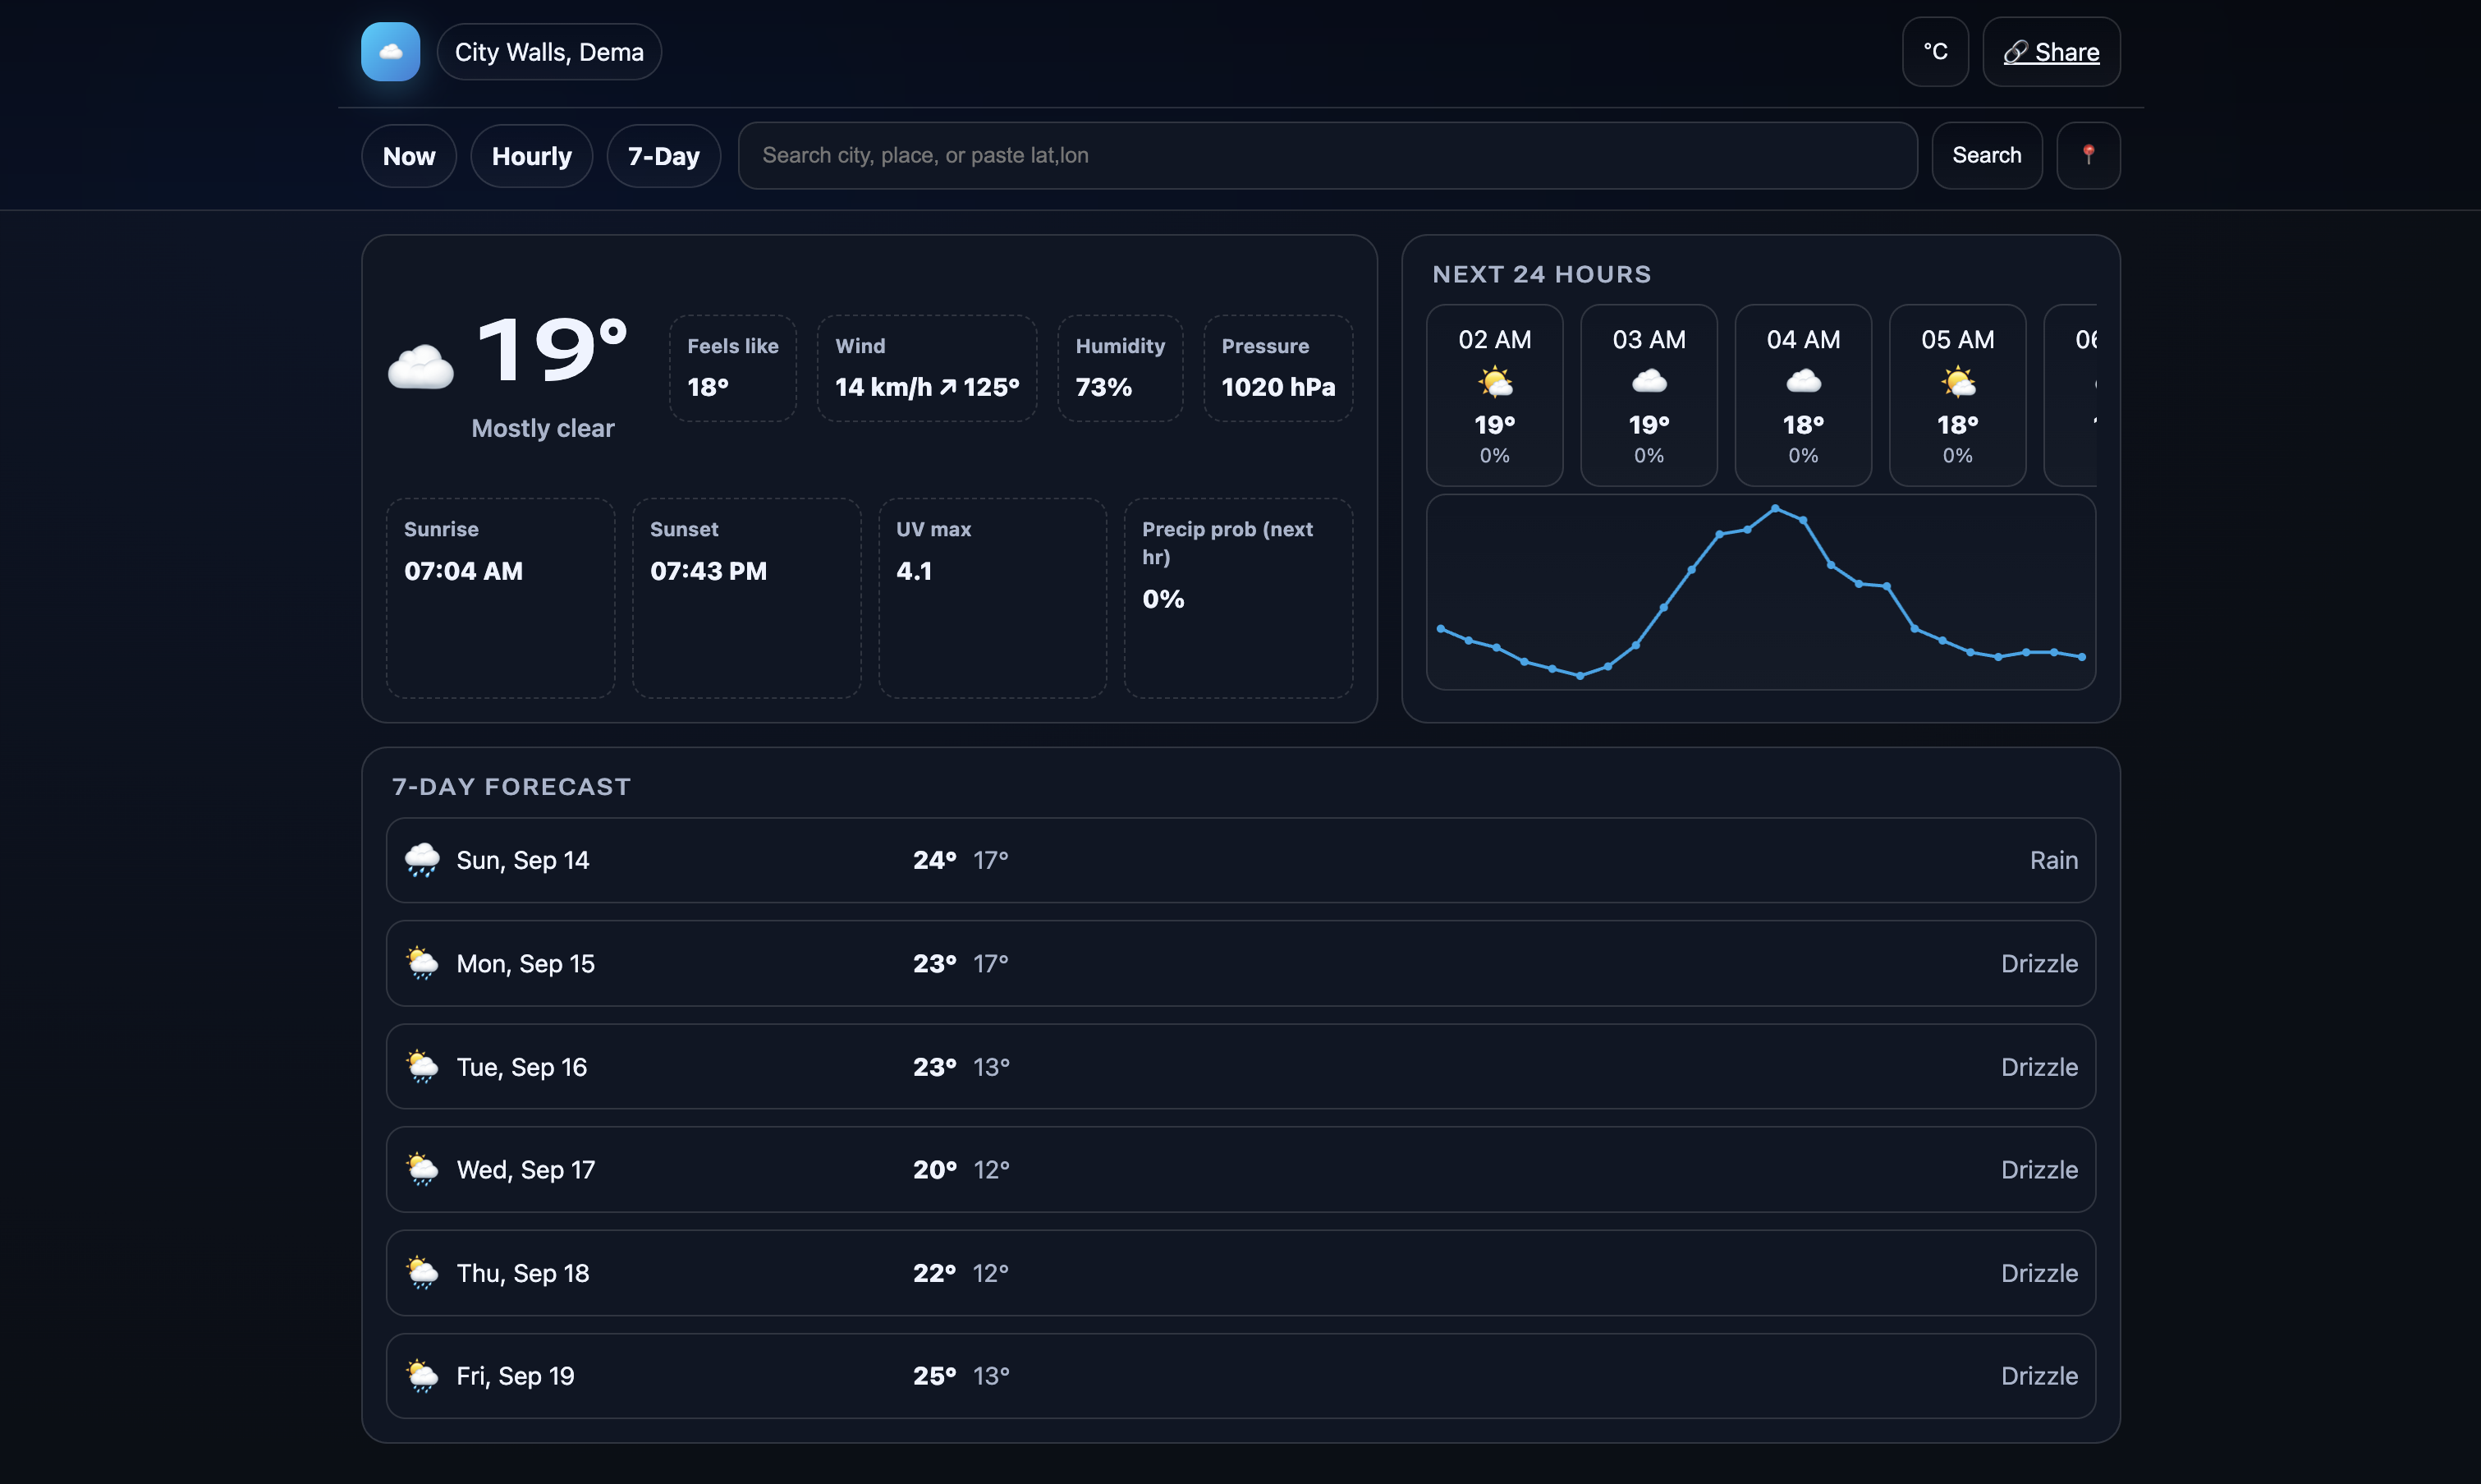Click the City Walls, Dema location chip
Viewport: 2481px width, 1484px height.
click(548, 52)
